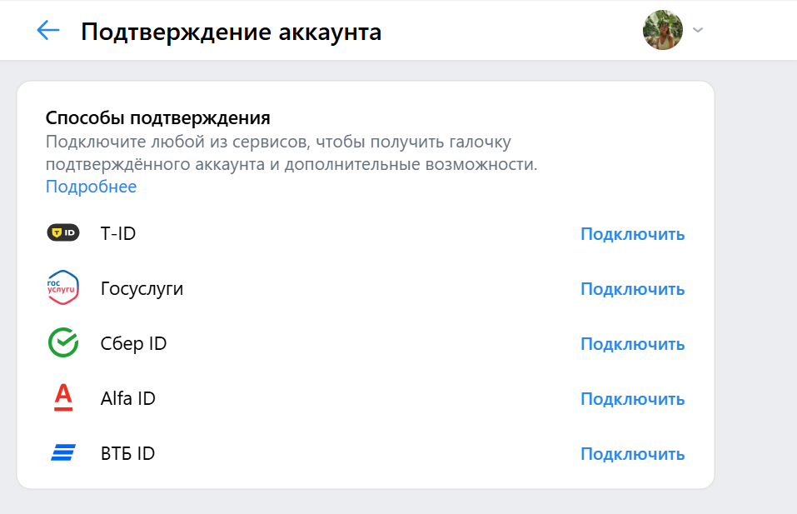This screenshot has width=797, height=514.
Task: Expand the account menu chevron beside avatar
Action: click(x=698, y=31)
